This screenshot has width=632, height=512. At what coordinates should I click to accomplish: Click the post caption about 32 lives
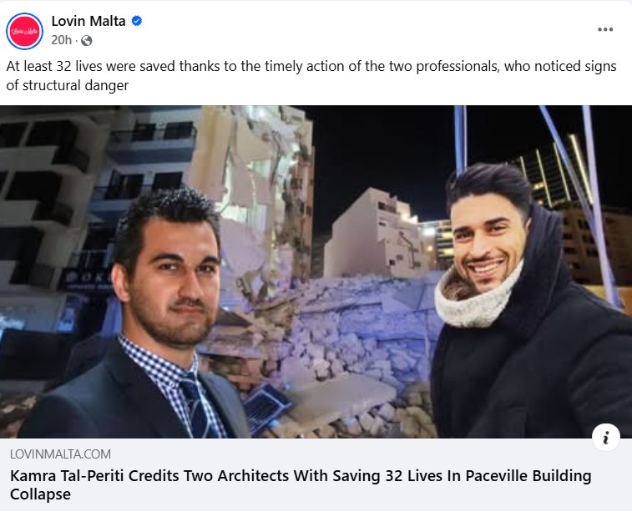click(x=311, y=76)
